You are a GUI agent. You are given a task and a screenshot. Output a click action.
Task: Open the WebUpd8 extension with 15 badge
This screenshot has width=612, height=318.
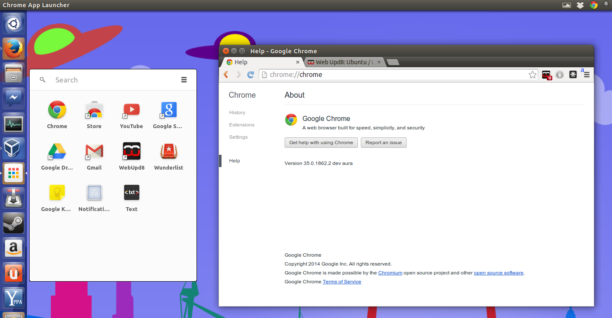click(546, 75)
